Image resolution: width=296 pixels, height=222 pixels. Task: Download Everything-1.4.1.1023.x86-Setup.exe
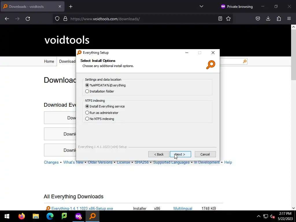tap(82, 208)
